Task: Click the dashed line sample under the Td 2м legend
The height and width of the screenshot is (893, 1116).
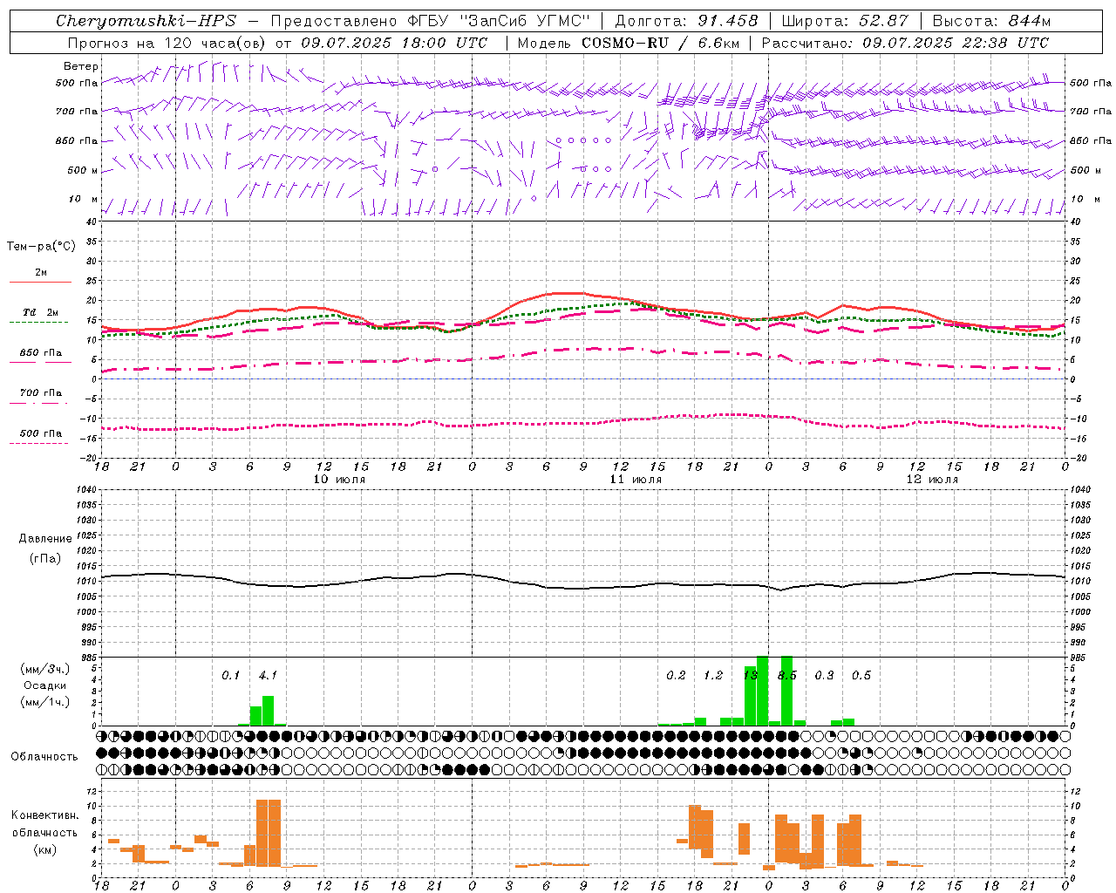Action: click(39, 323)
